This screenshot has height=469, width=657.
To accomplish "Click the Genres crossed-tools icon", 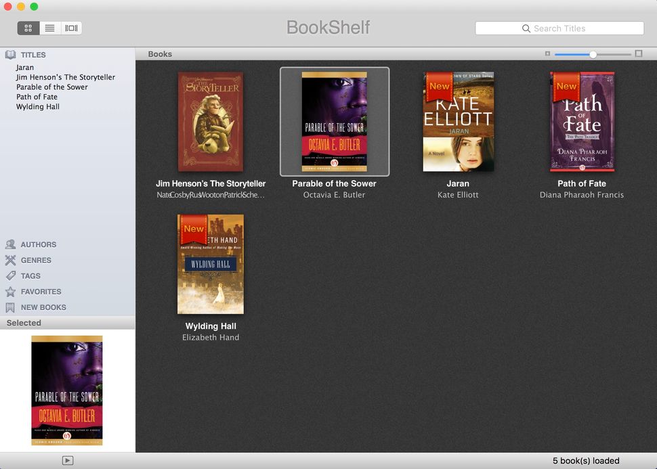I will [10, 260].
